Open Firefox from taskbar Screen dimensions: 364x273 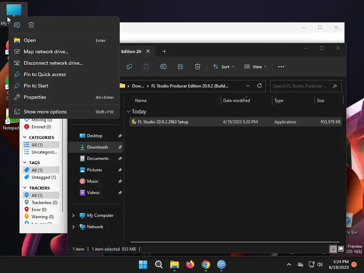click(190, 264)
